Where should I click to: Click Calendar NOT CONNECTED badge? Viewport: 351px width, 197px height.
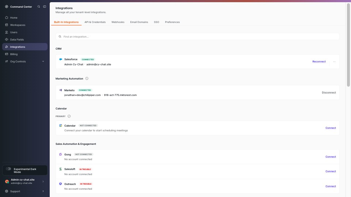[88, 125]
